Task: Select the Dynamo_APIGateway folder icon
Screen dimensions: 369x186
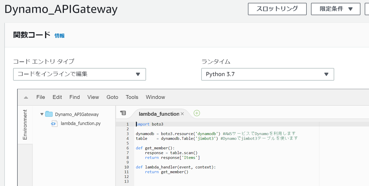Action: (48, 114)
